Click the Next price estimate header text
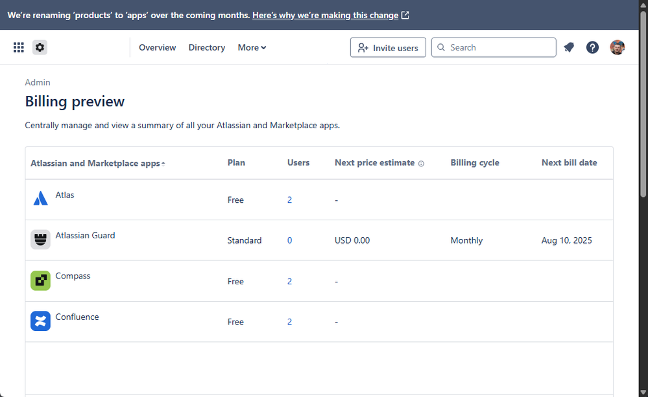648x397 pixels. pyautogui.click(x=374, y=163)
